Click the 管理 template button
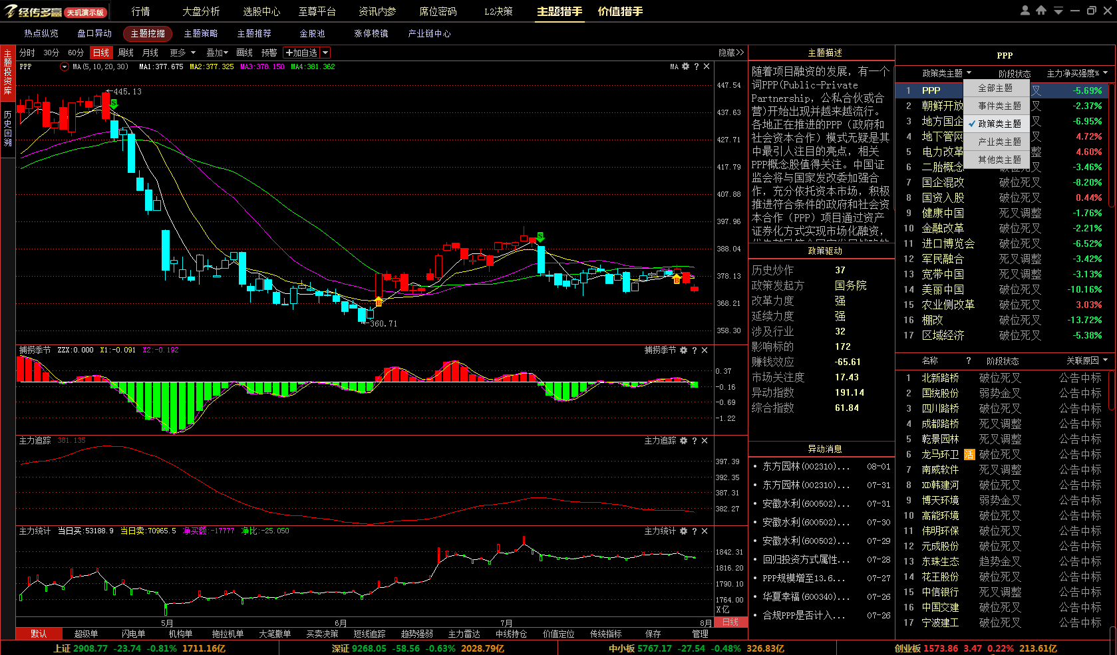 coord(700,634)
